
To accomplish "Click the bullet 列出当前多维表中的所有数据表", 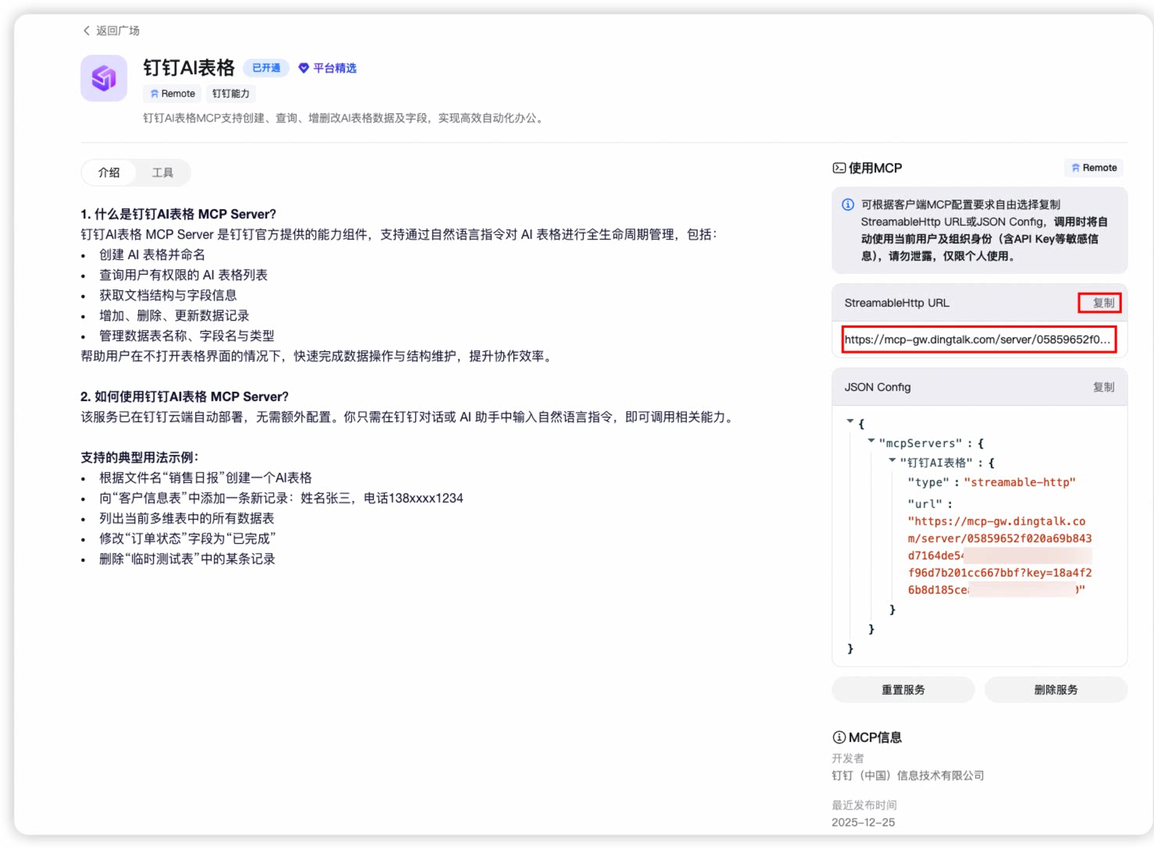I will [x=186, y=518].
